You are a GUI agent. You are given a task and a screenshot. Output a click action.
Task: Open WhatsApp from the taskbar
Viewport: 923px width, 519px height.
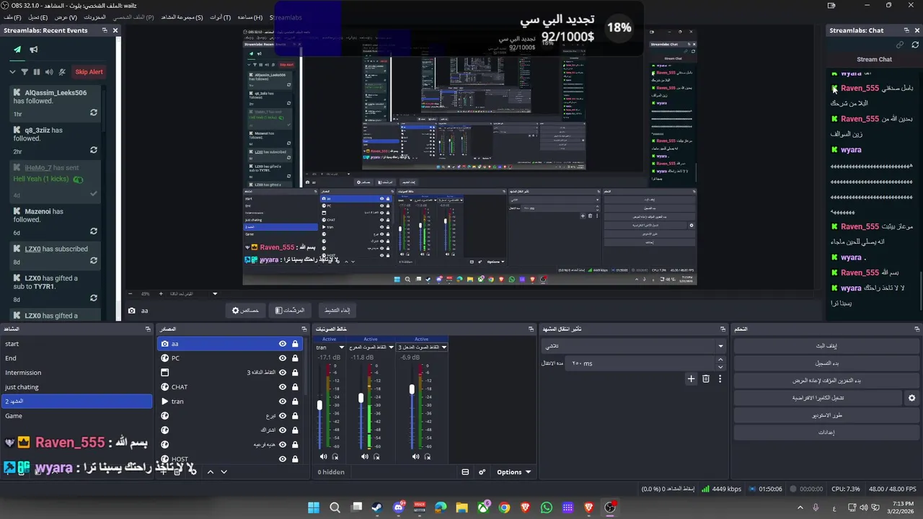pos(547,507)
